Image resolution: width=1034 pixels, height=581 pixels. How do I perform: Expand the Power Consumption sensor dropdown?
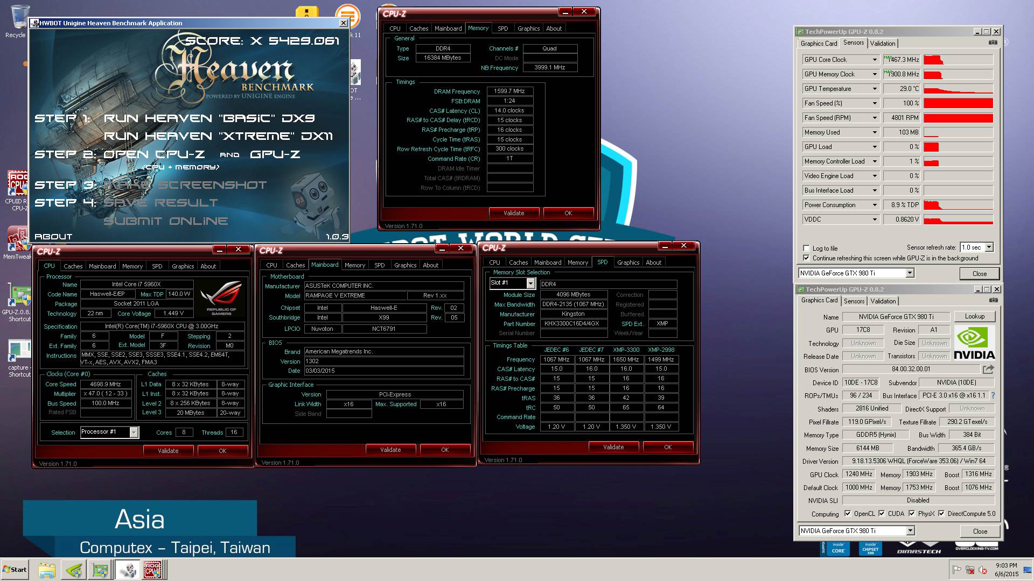[875, 205]
